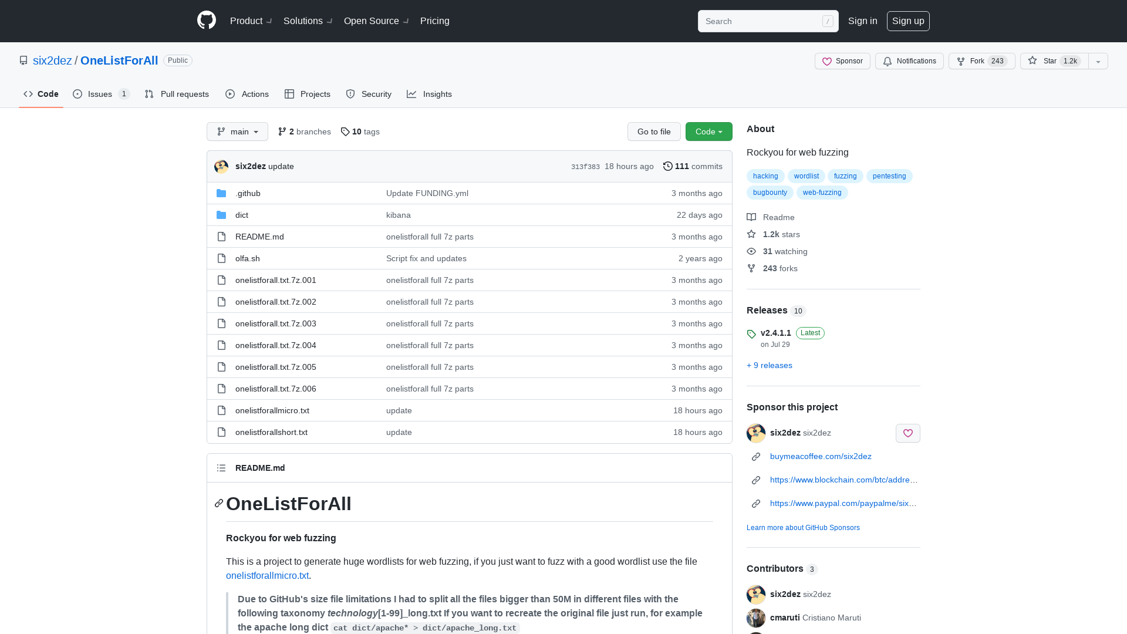
Task: Open commit hash 313f383
Action: pyautogui.click(x=585, y=167)
